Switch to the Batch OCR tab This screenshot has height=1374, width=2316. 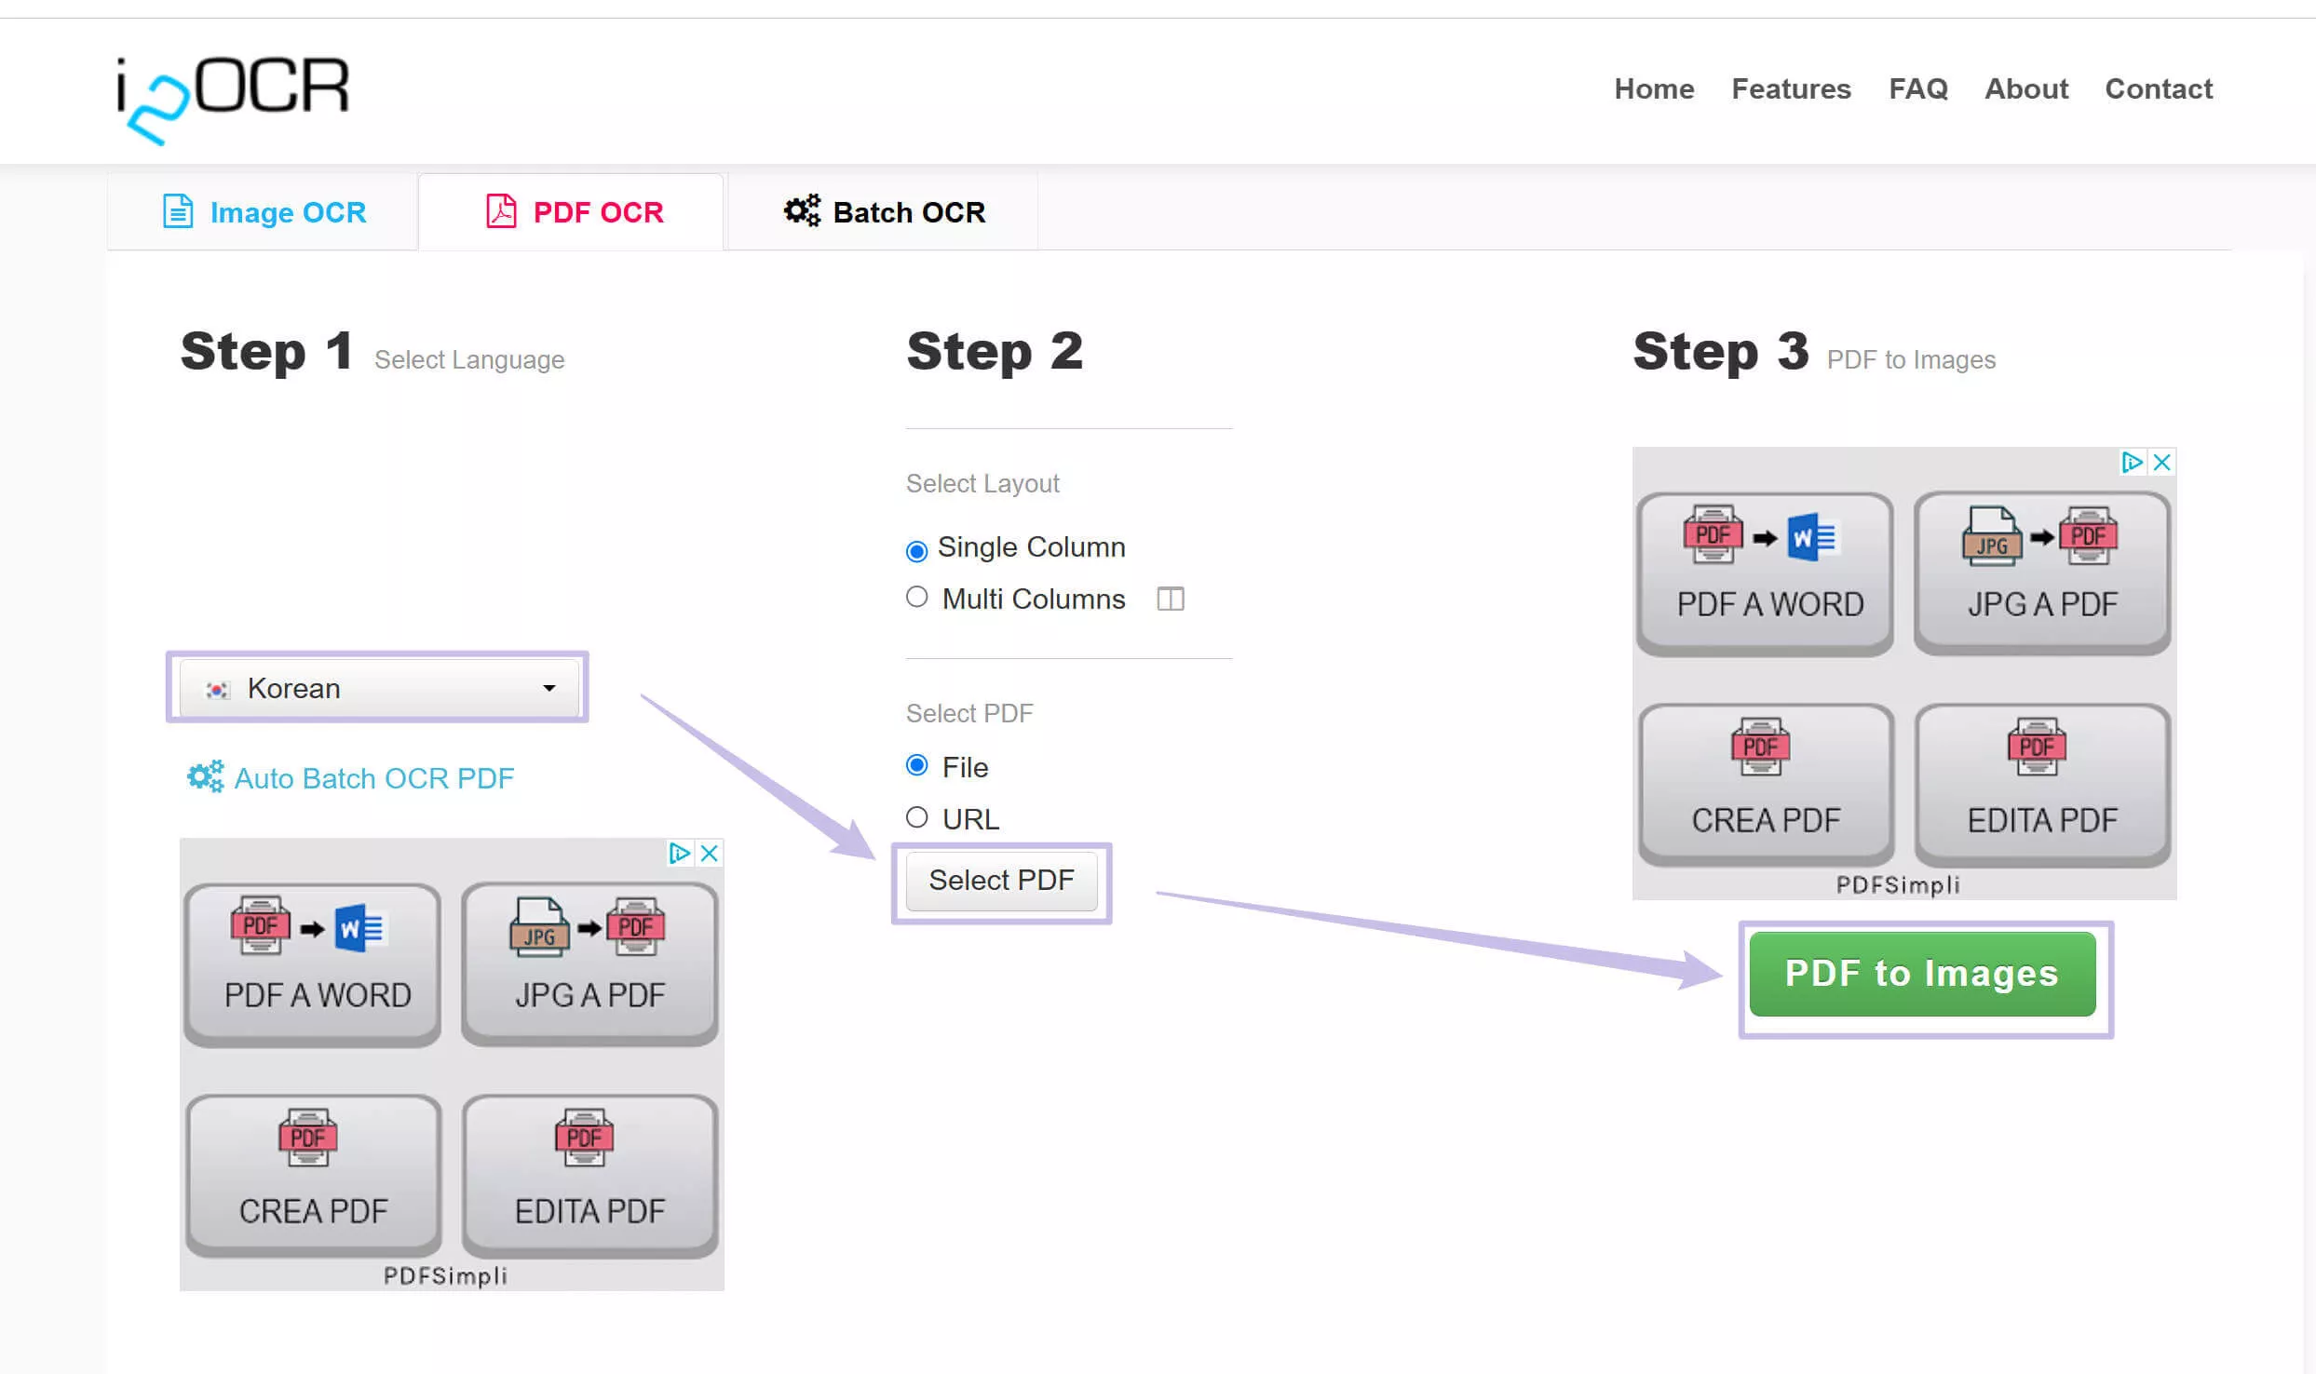click(x=883, y=212)
